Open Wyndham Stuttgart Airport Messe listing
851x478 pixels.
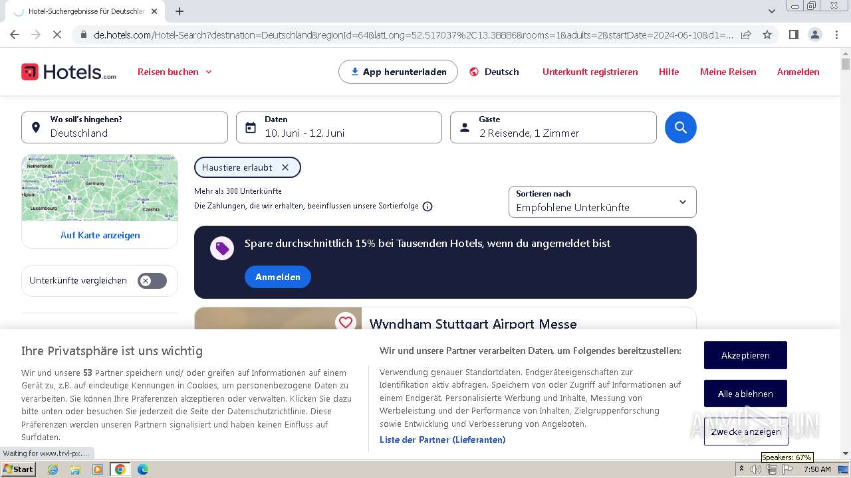point(473,324)
